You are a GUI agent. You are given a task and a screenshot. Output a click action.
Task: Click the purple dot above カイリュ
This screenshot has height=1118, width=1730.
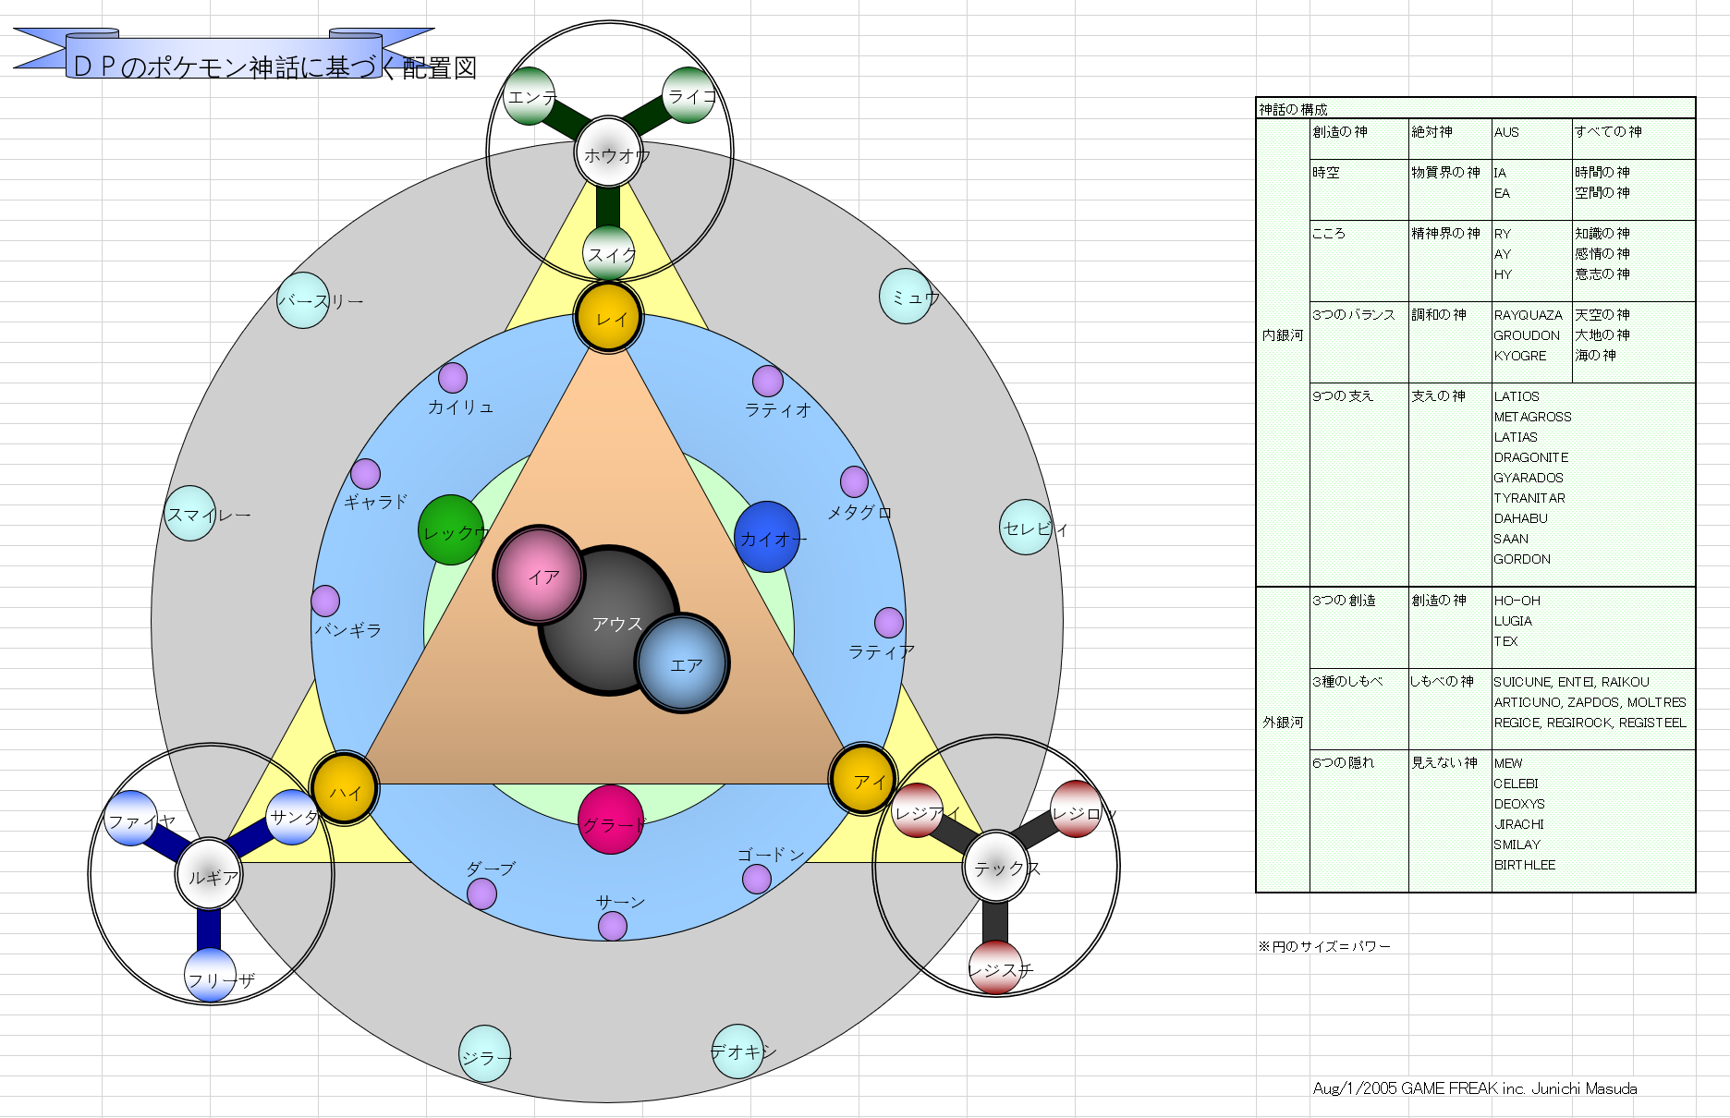click(x=453, y=378)
